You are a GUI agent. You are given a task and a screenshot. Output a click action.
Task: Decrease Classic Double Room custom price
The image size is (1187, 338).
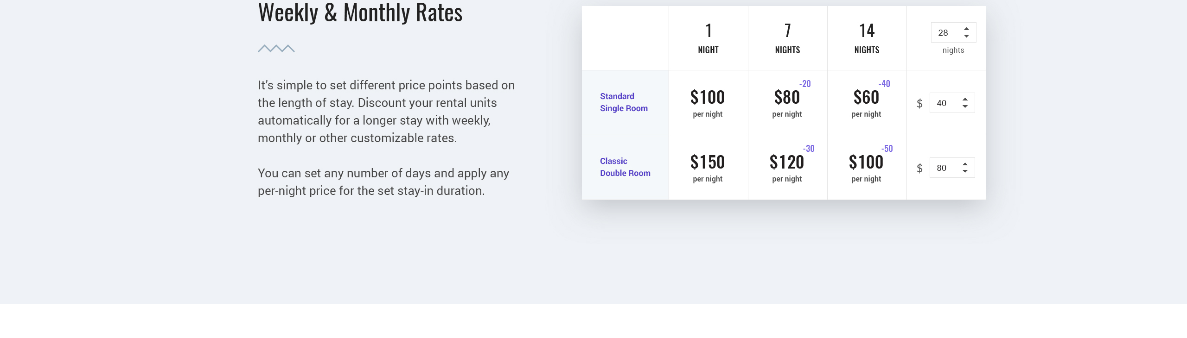tap(965, 171)
